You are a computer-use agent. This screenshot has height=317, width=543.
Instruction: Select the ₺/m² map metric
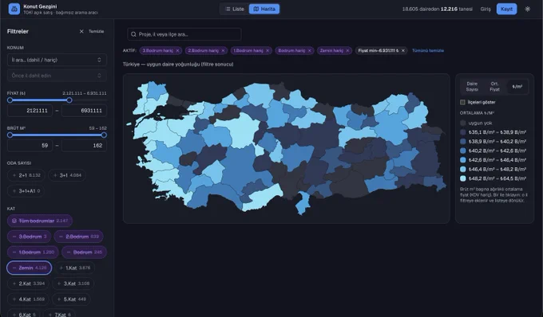pos(517,87)
